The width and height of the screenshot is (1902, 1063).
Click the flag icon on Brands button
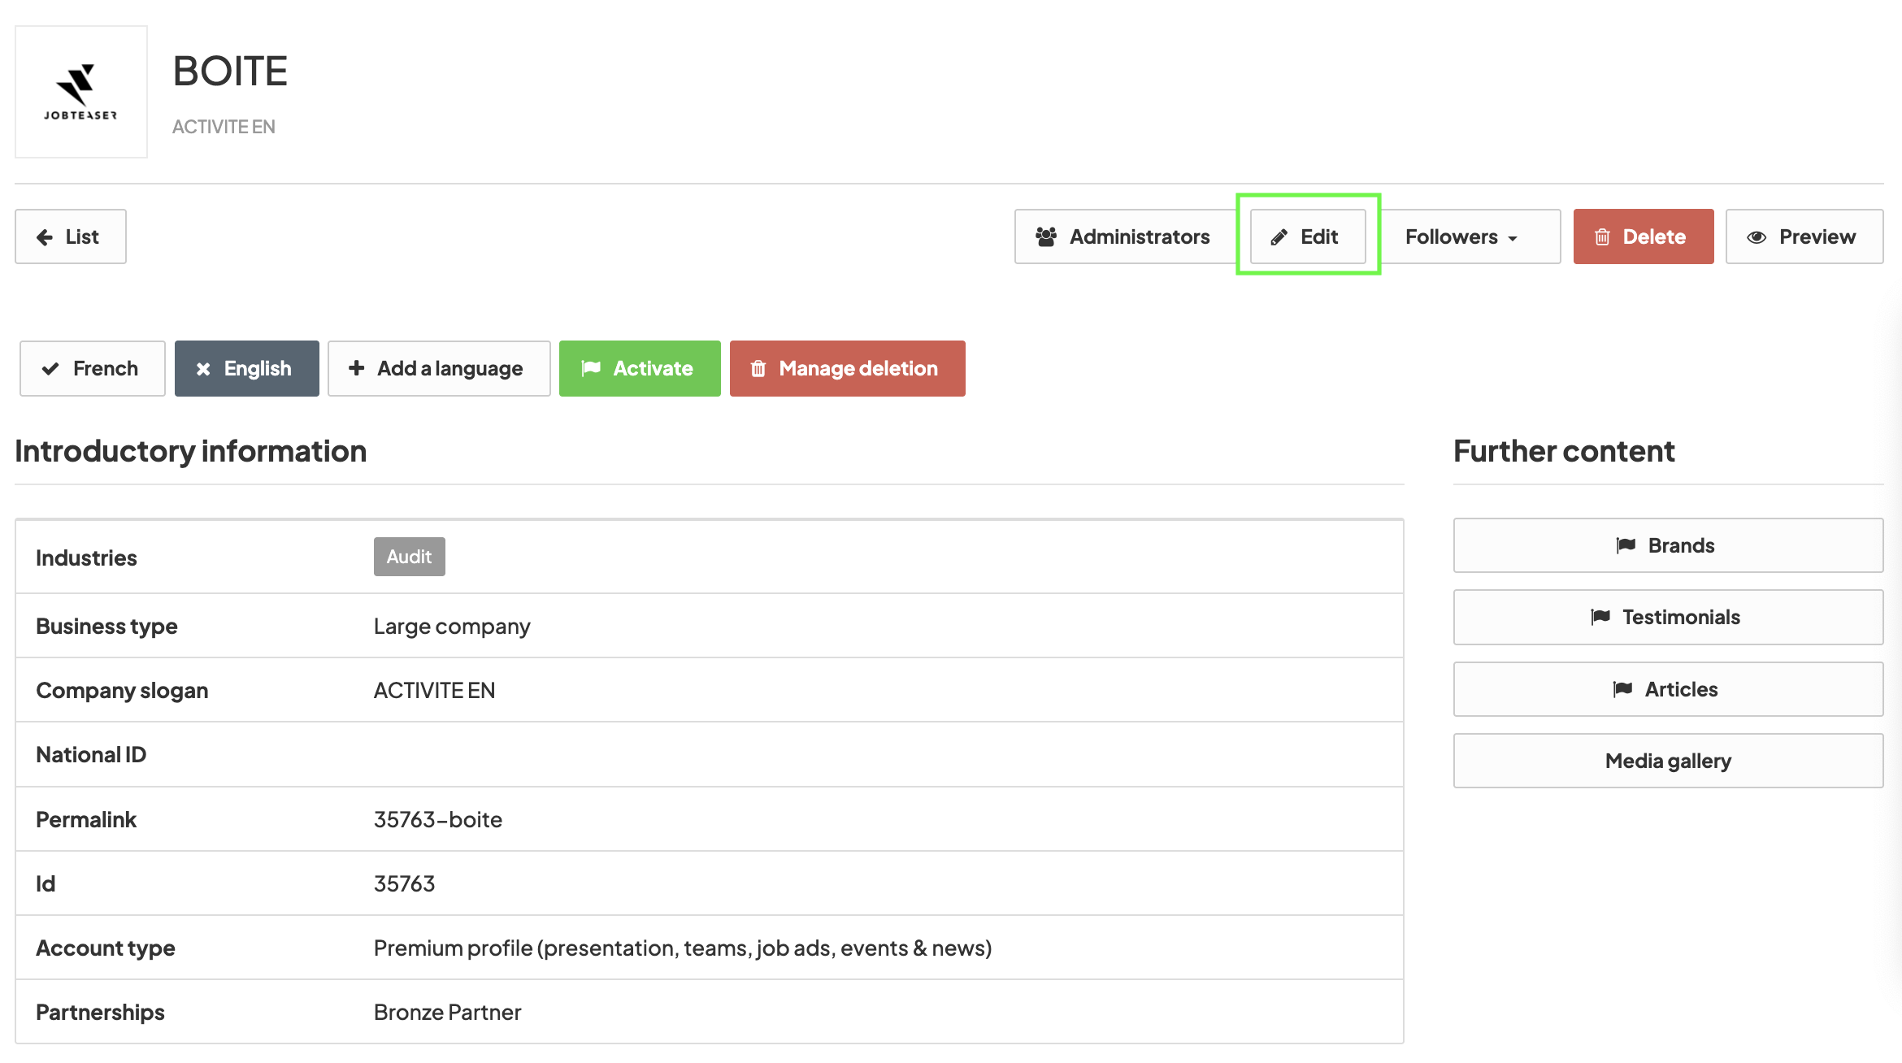(1626, 545)
